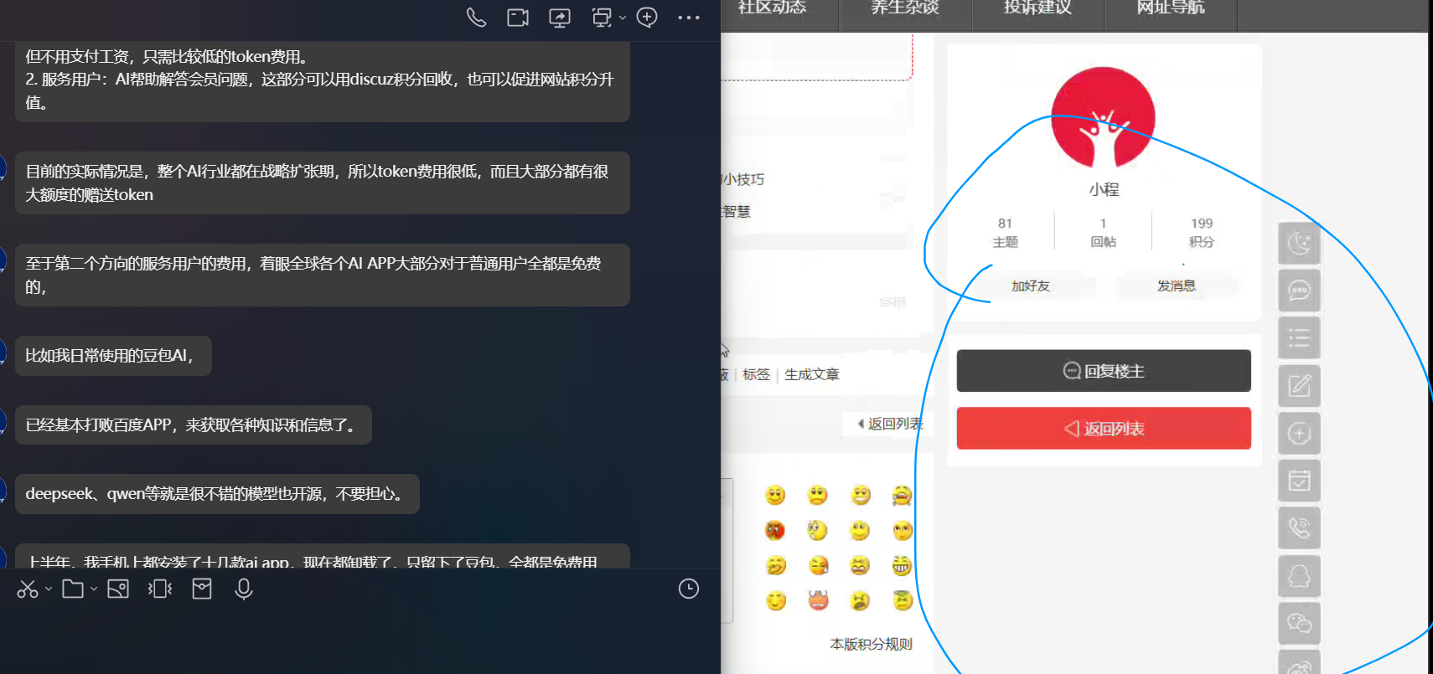Expand the folder file dropdown arrow
Viewport: 1433px width, 674px height.
coord(94,589)
